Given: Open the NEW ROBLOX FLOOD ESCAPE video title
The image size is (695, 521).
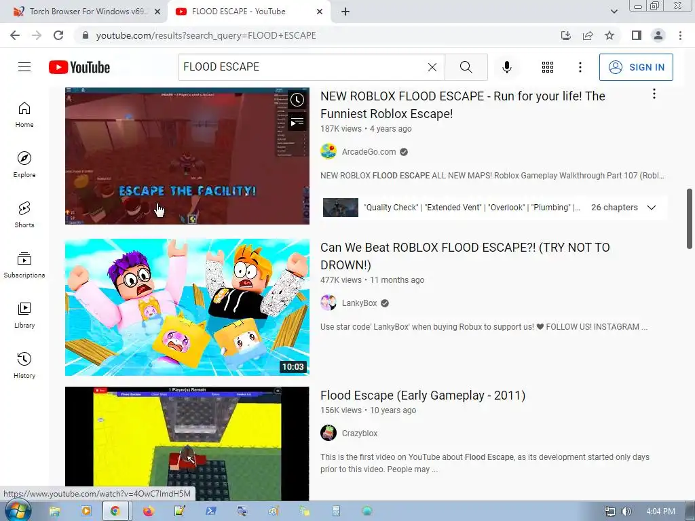Looking at the screenshot, I should point(463,105).
